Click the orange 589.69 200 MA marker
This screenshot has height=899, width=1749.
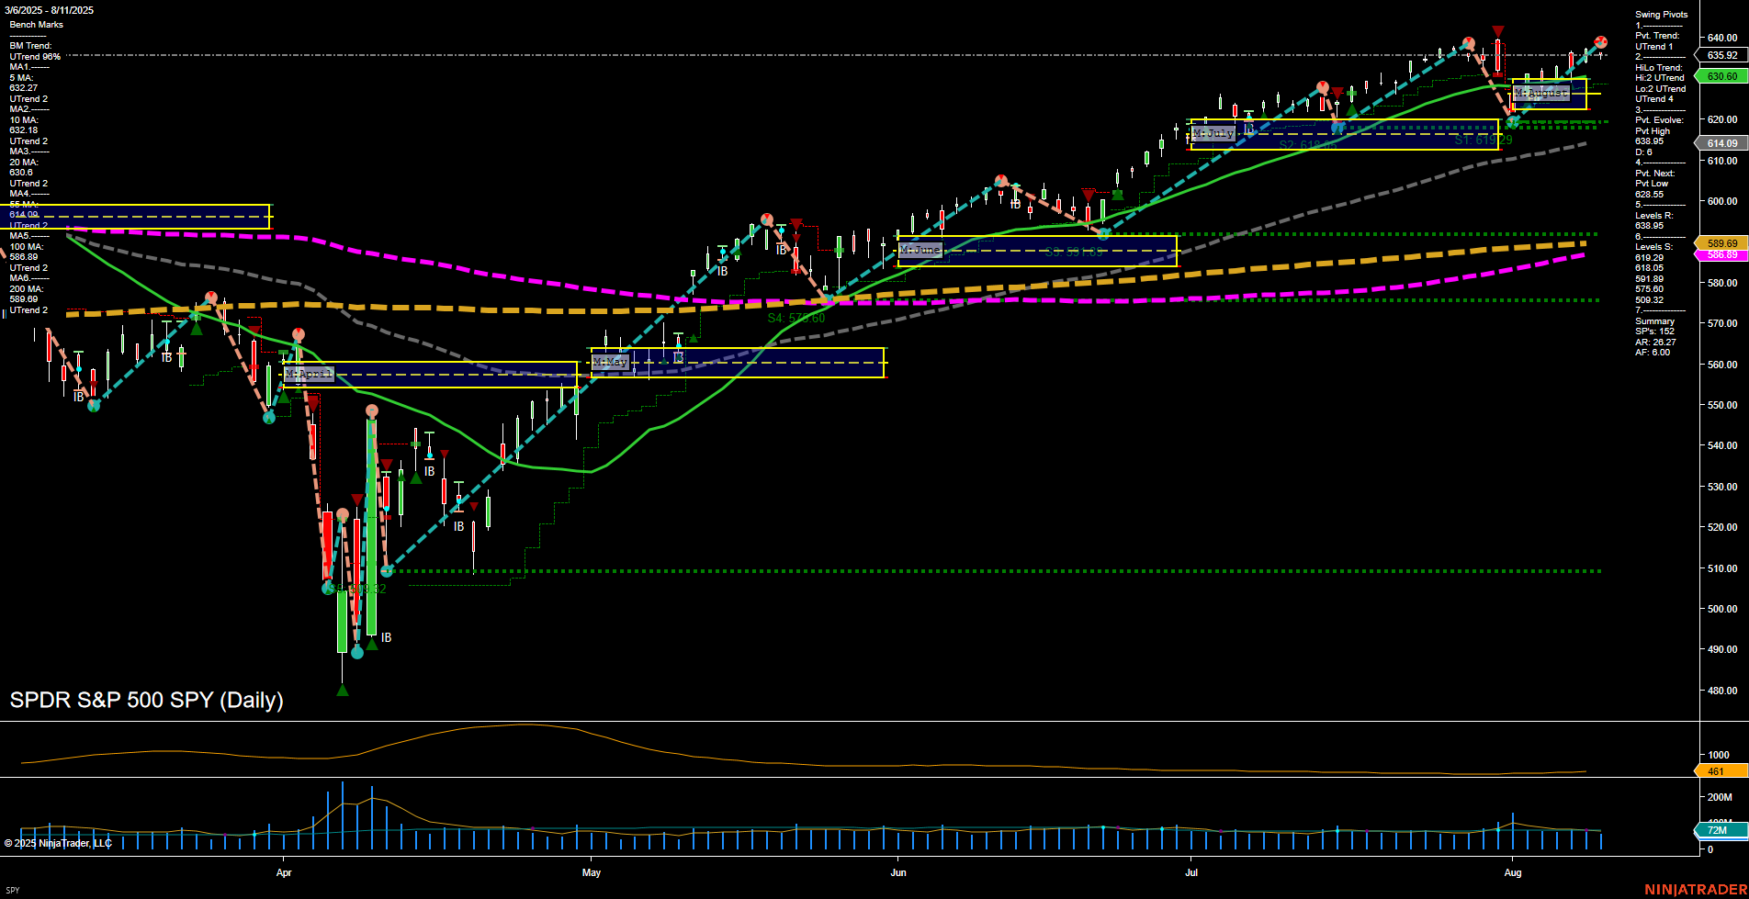(x=1721, y=243)
